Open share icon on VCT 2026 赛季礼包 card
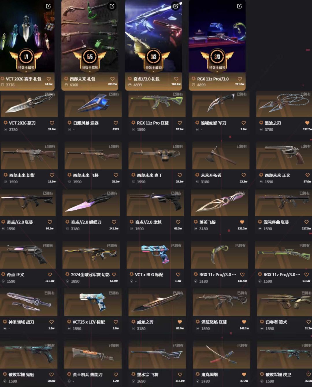Viewport: 312px width, 387px height. (49, 6)
